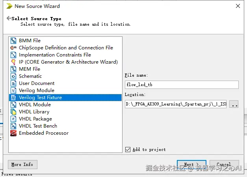Click the MEM File icon
The height and width of the screenshot is (177, 247).
pos(13,69)
